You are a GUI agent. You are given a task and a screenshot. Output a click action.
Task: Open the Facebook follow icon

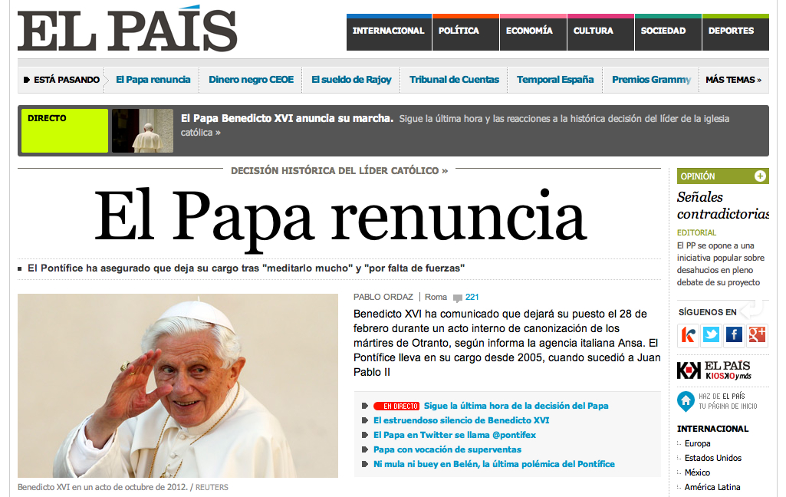[x=734, y=335]
